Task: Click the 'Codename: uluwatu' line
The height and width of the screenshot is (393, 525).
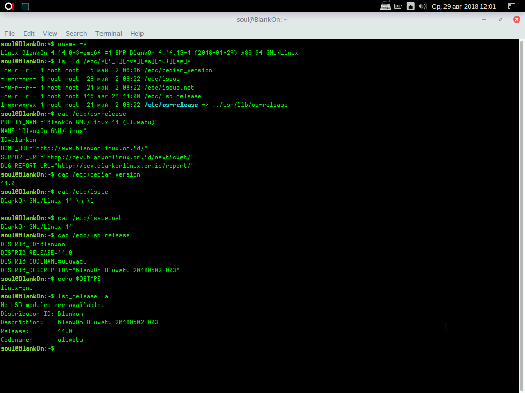Action: coord(42,340)
